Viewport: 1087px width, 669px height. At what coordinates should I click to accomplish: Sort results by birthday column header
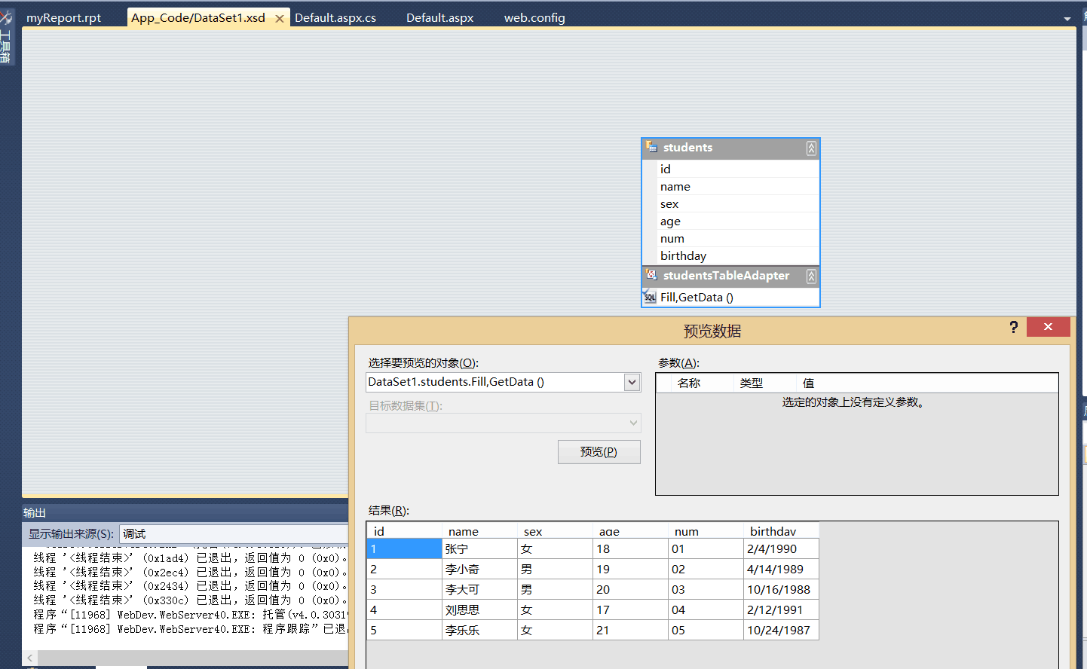pos(782,531)
